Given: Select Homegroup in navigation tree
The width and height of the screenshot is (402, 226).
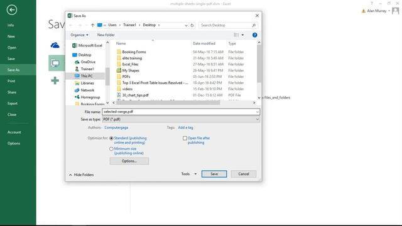Looking at the screenshot, I should pyautogui.click(x=87, y=97).
